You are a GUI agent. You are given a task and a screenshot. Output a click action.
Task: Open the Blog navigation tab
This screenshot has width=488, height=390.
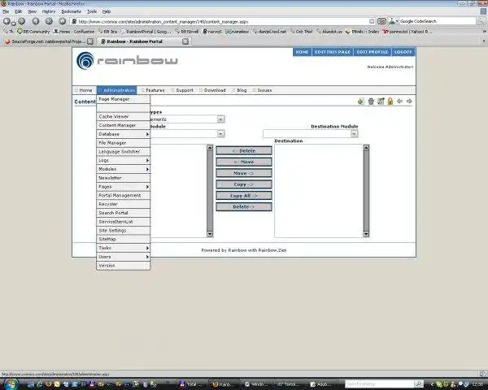pos(240,90)
